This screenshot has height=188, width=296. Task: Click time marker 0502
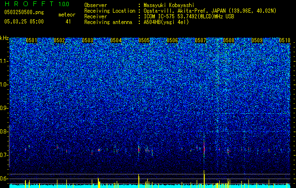pos(59,40)
